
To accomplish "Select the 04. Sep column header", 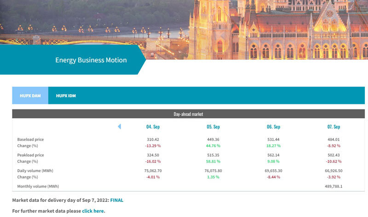I will click(153, 126).
